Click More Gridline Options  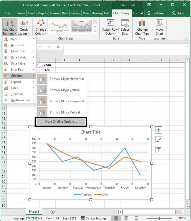[61, 122]
